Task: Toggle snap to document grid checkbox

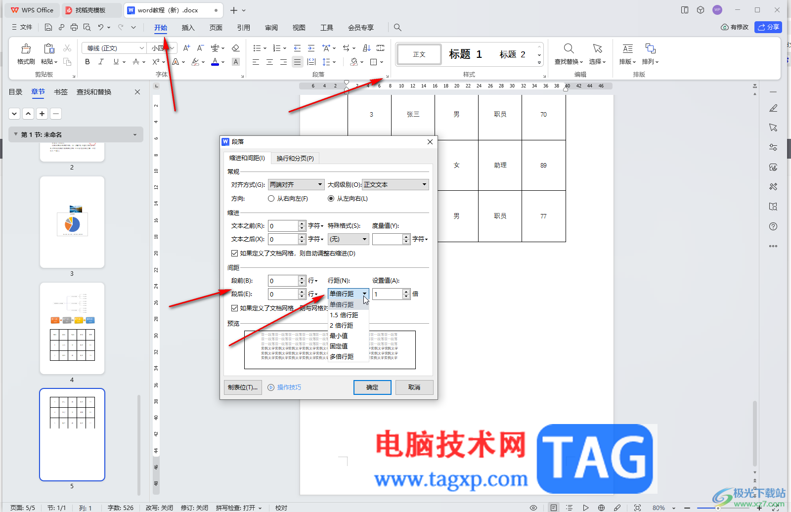Action: pos(234,308)
